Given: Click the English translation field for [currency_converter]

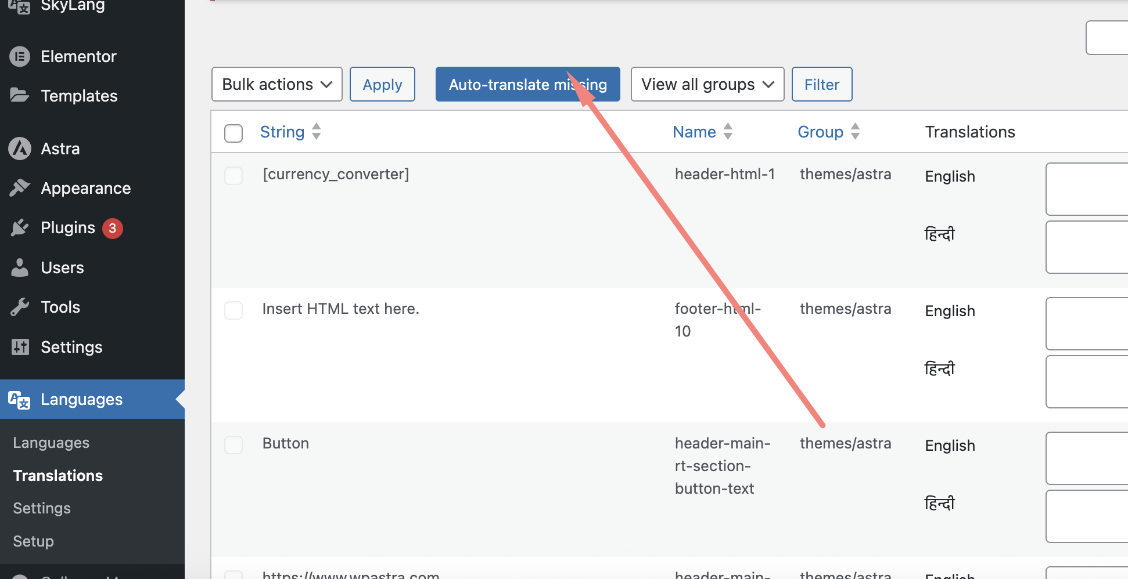Looking at the screenshot, I should coord(1086,189).
